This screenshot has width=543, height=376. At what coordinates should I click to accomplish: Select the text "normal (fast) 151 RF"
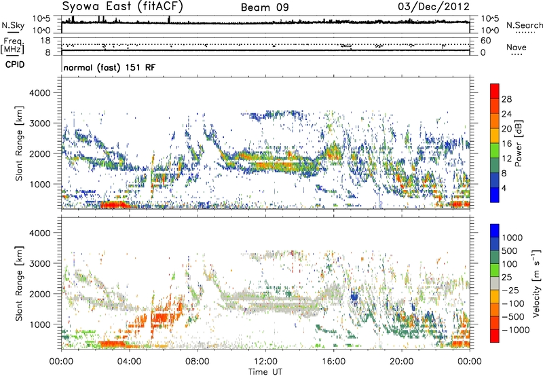pos(109,67)
